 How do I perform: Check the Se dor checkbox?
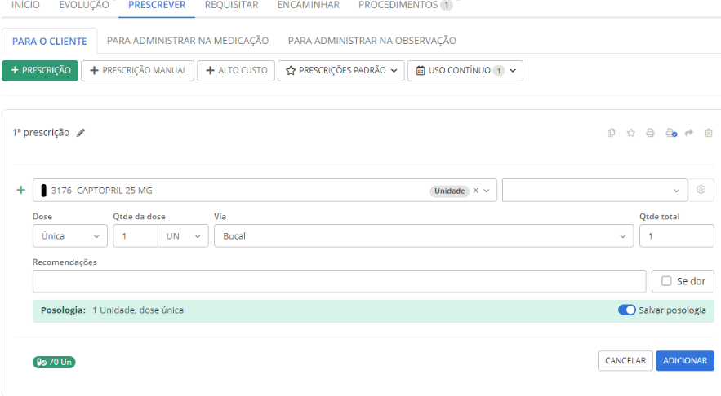pos(666,281)
